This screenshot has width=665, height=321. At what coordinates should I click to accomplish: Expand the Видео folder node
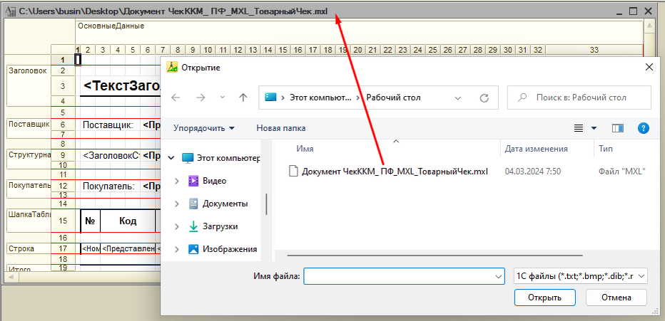coord(177,181)
